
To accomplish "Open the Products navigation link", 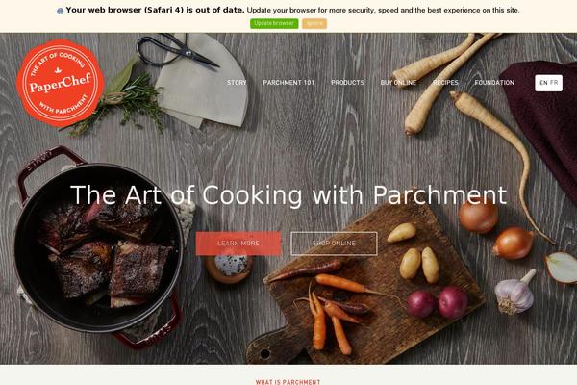I will (347, 83).
